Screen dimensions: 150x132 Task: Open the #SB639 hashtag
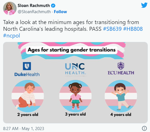(x=112, y=29)
